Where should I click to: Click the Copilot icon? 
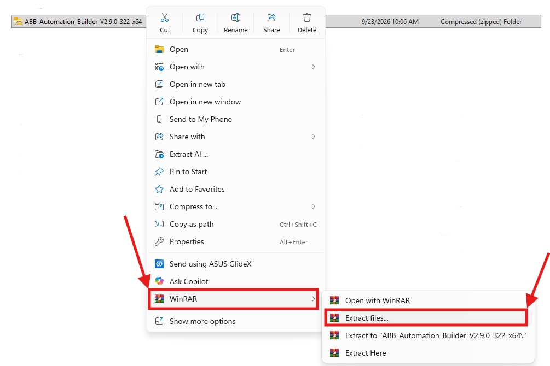159,281
